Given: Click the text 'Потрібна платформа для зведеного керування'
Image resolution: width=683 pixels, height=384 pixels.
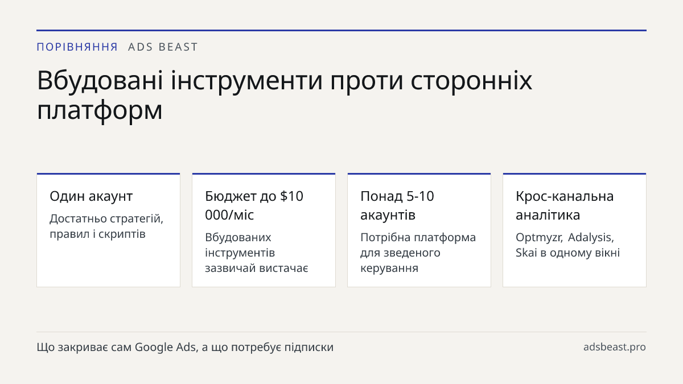Looking at the screenshot, I should 418,253.
